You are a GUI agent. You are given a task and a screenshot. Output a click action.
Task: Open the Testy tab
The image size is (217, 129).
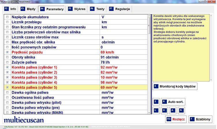click(x=97, y=9)
